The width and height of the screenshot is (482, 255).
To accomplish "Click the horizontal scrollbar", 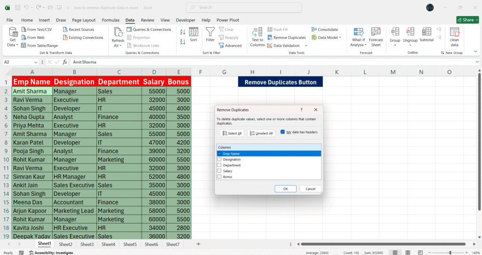I will coord(383,244).
